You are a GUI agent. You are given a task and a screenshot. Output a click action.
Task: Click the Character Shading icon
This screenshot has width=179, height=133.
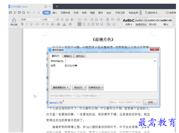point(70,24)
